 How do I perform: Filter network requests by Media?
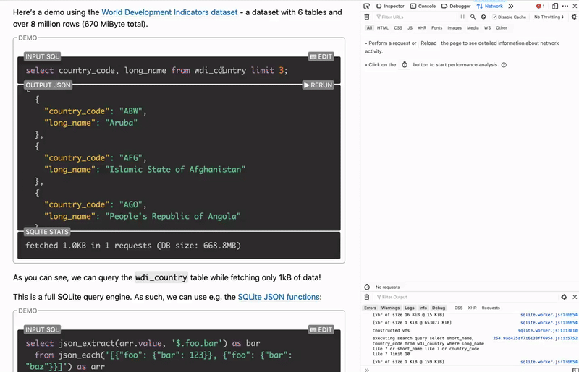tap(473, 28)
